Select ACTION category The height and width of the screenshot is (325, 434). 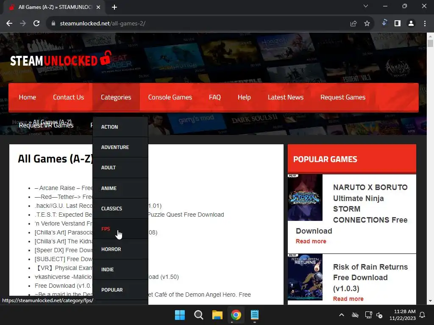pyautogui.click(x=120, y=127)
